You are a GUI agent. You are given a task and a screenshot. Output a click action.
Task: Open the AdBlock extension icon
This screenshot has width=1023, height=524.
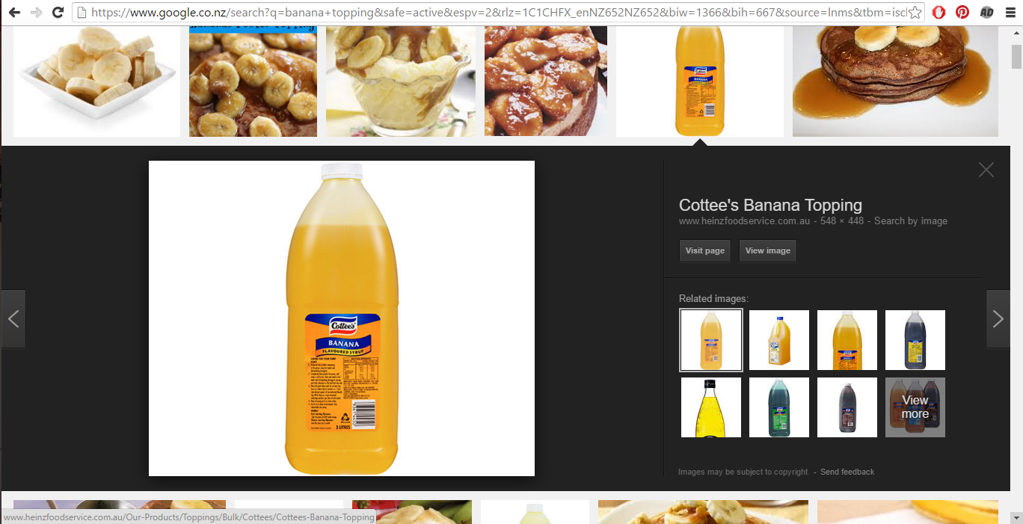click(986, 12)
